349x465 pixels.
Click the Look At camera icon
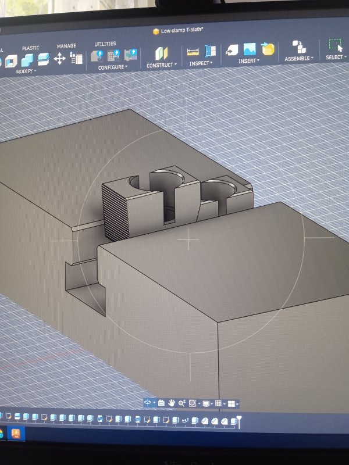click(x=162, y=403)
